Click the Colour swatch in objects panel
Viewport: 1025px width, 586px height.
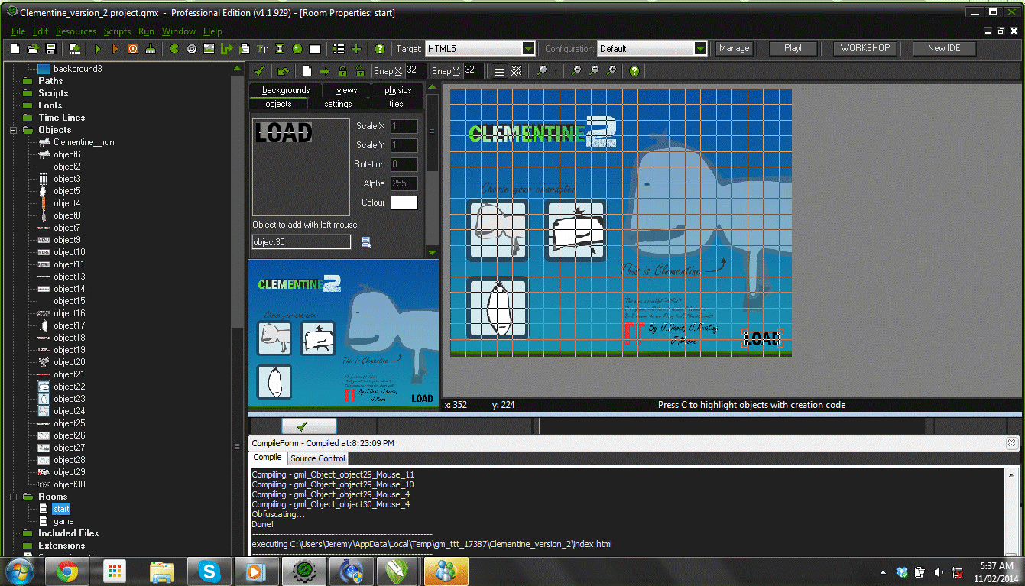coord(404,202)
